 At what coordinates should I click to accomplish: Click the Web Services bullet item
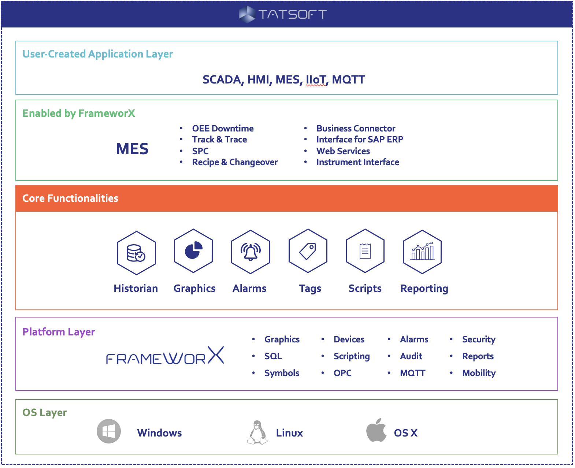[x=343, y=151]
